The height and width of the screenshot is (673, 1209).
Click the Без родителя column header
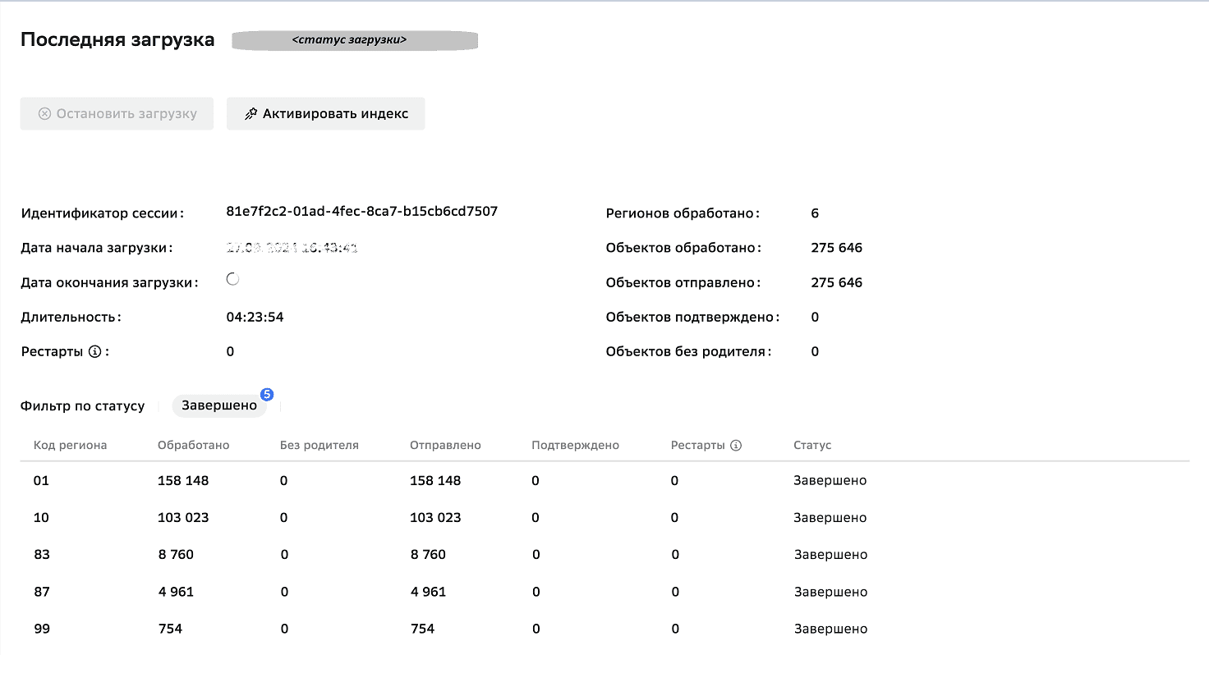(319, 446)
